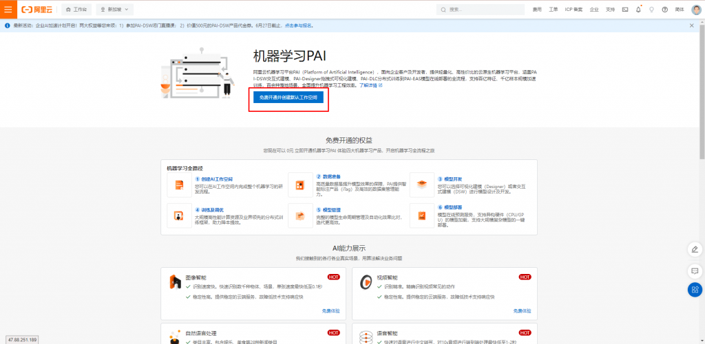Click the AI能力展示 section heading

coord(349,248)
